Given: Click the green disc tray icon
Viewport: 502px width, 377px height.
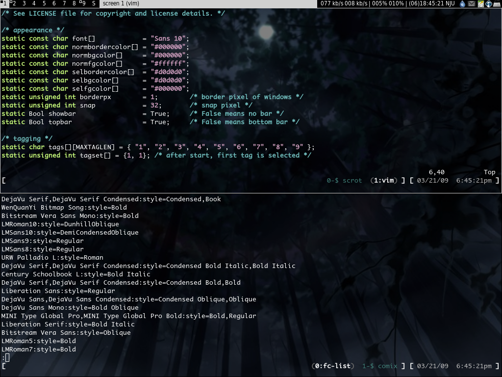Looking at the screenshot, I should point(480,4).
